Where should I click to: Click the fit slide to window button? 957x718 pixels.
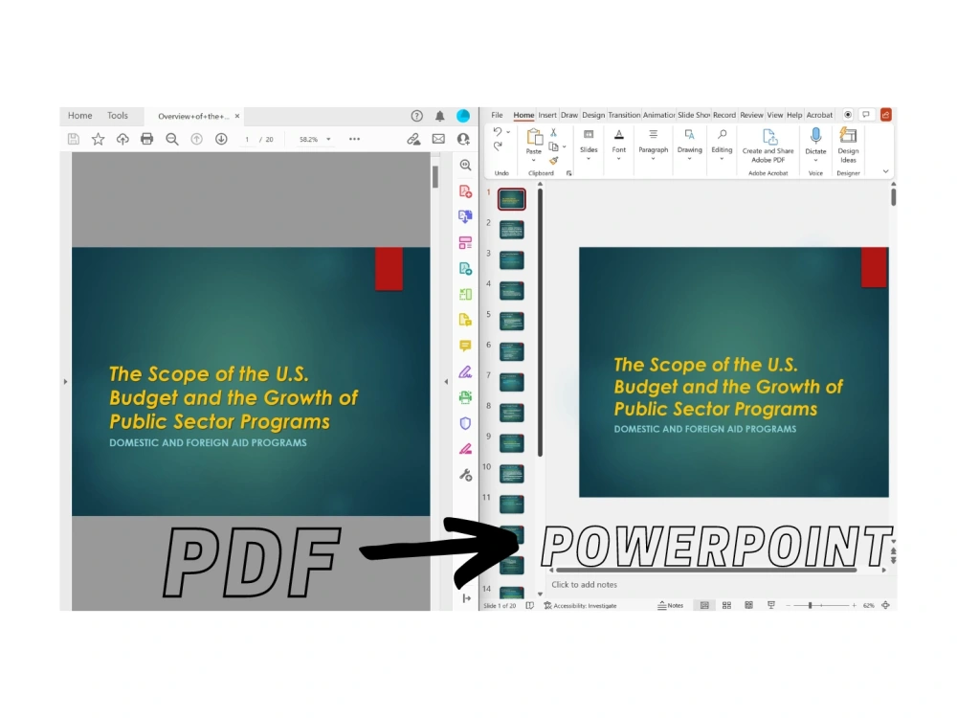click(885, 606)
